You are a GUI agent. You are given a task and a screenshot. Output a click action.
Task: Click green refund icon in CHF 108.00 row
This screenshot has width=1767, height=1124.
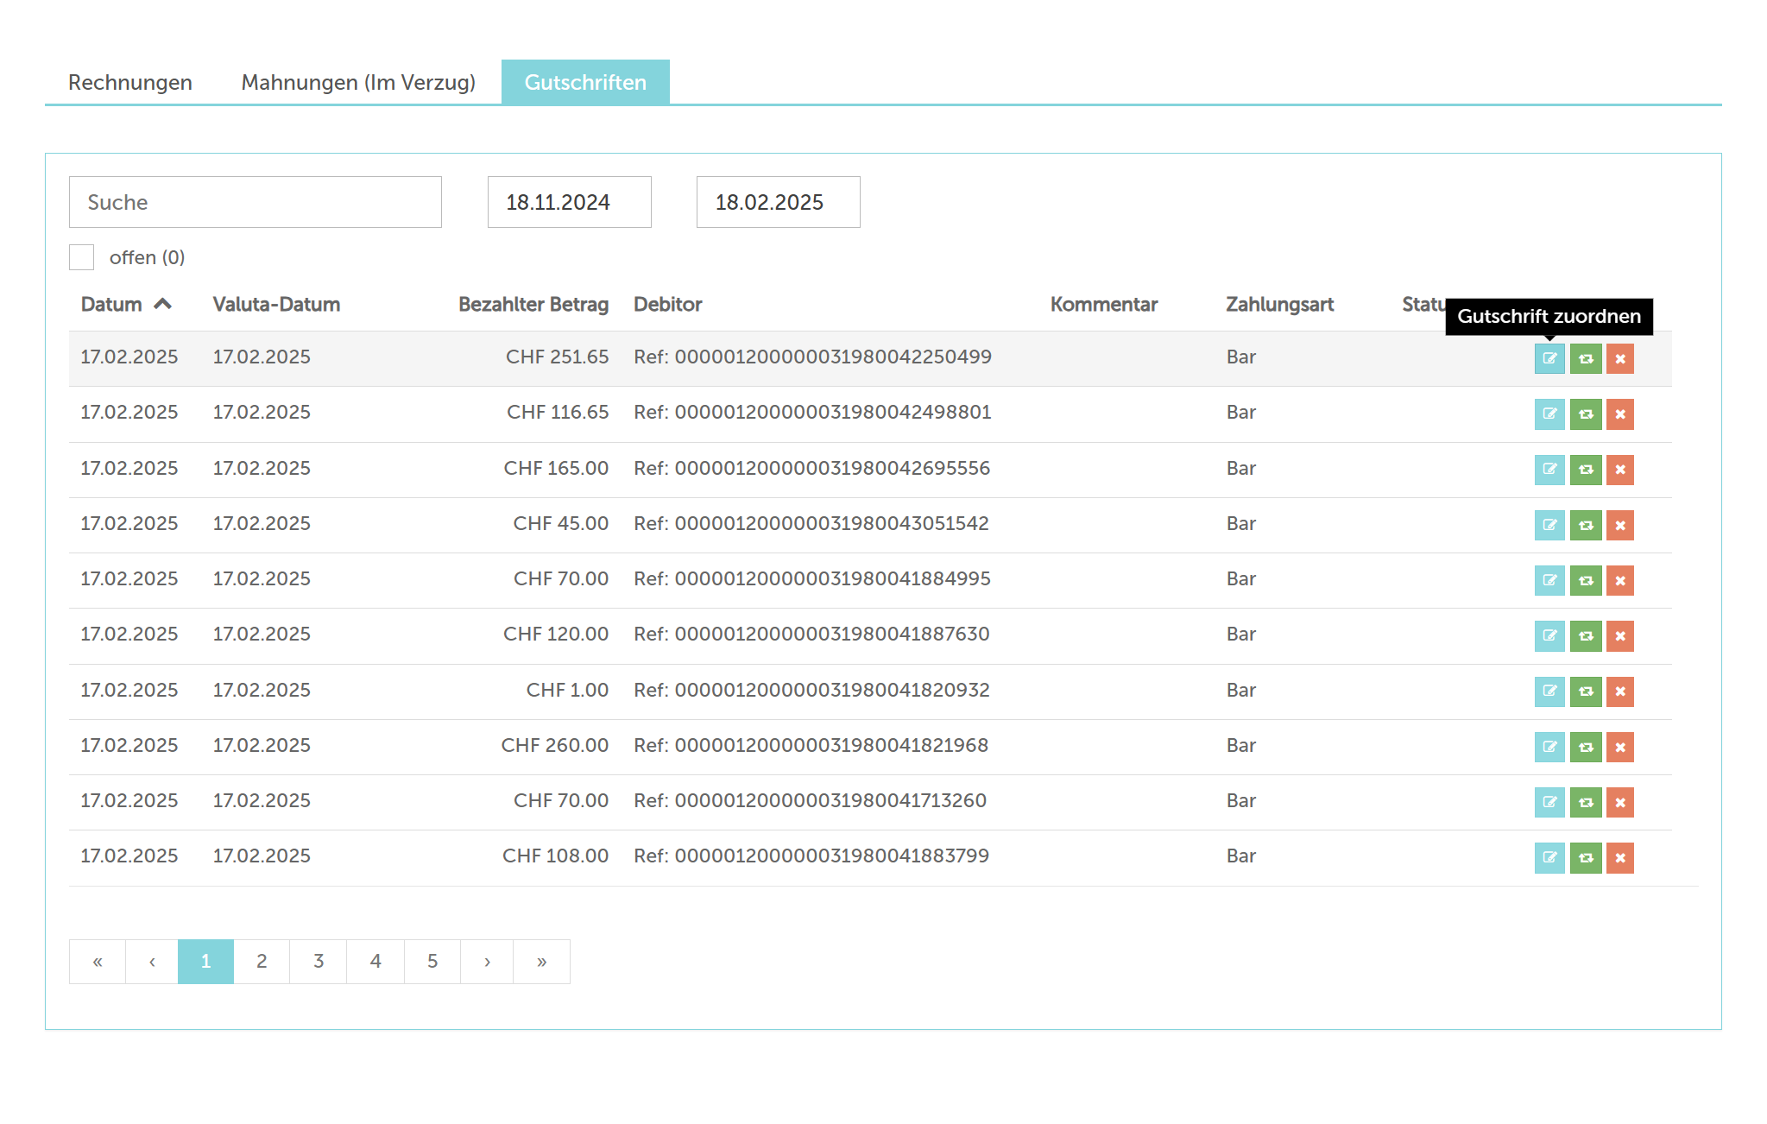click(1586, 858)
